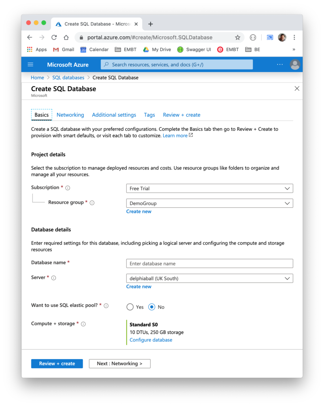
Task: Switch to Review + create tab
Action: [181, 115]
